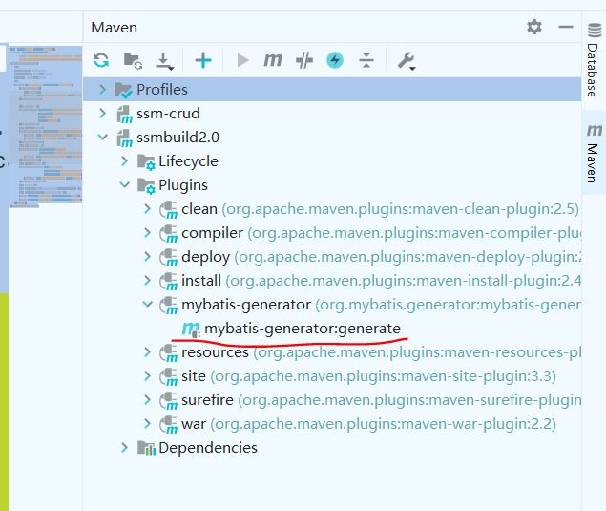This screenshot has width=606, height=511.
Task: Open the Database side tab
Action: click(594, 60)
